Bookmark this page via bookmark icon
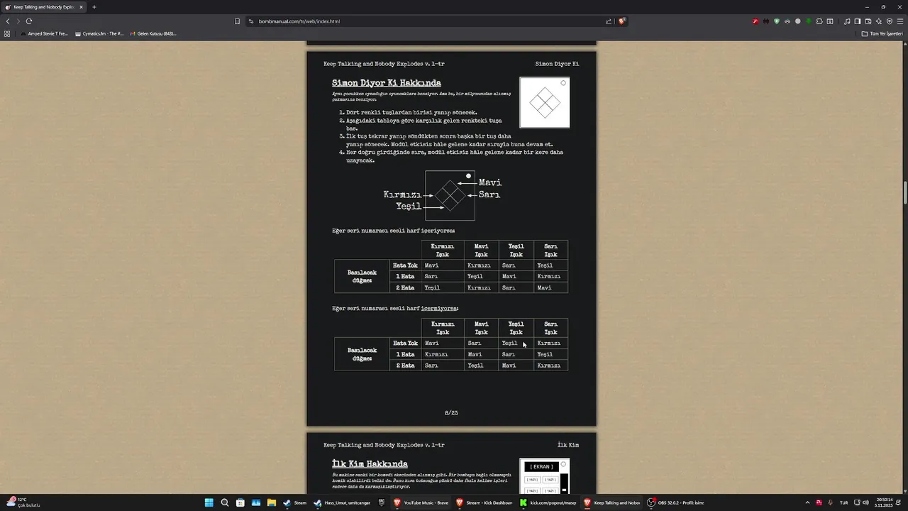This screenshot has height=511, width=908. pos(237,21)
